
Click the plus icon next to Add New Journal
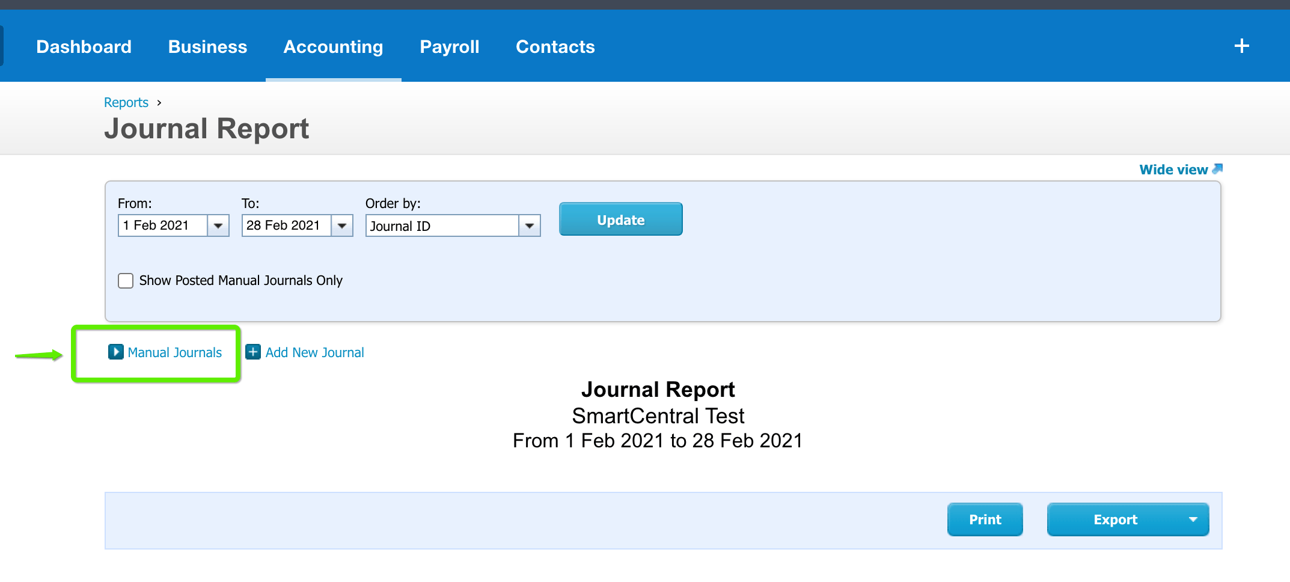pyautogui.click(x=253, y=352)
